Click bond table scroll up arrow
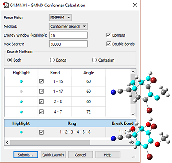This screenshot has width=172, height=163. coord(133,72)
